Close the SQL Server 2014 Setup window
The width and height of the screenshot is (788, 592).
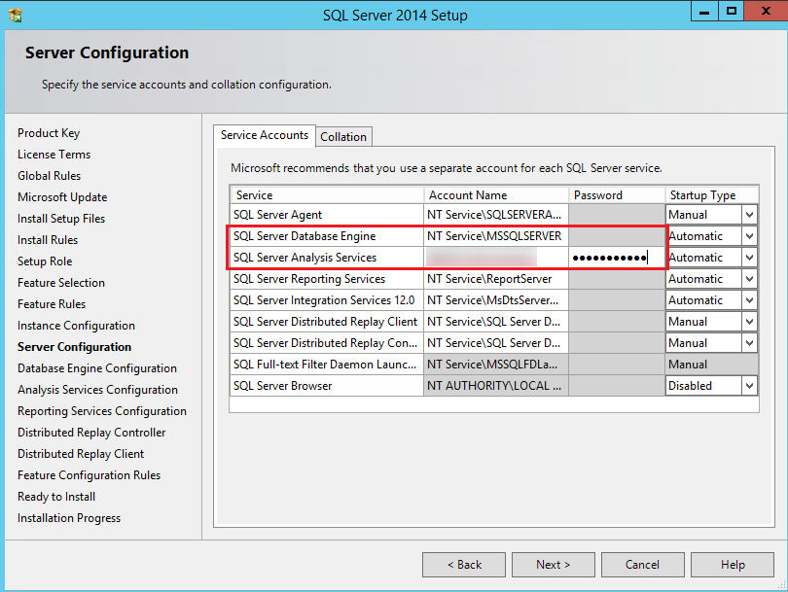(766, 11)
